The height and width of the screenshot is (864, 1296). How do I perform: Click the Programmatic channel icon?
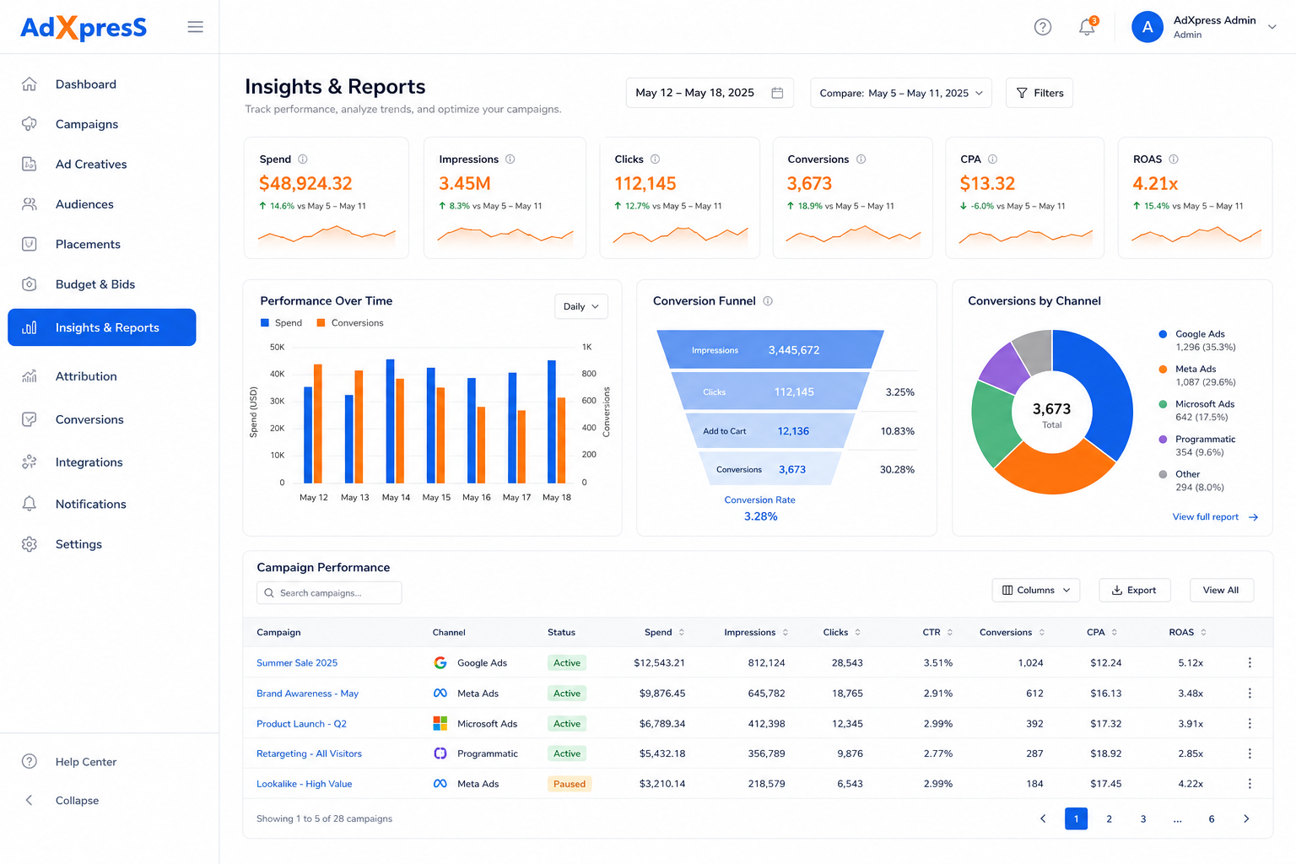(x=440, y=753)
